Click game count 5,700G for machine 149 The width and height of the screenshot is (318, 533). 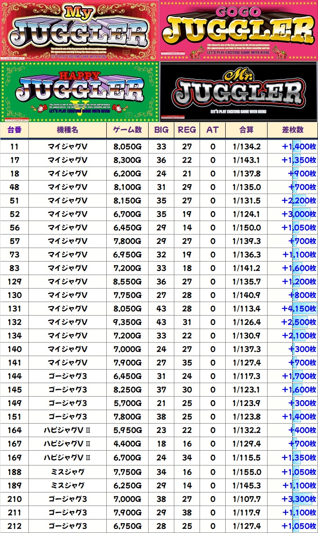pos(127,403)
